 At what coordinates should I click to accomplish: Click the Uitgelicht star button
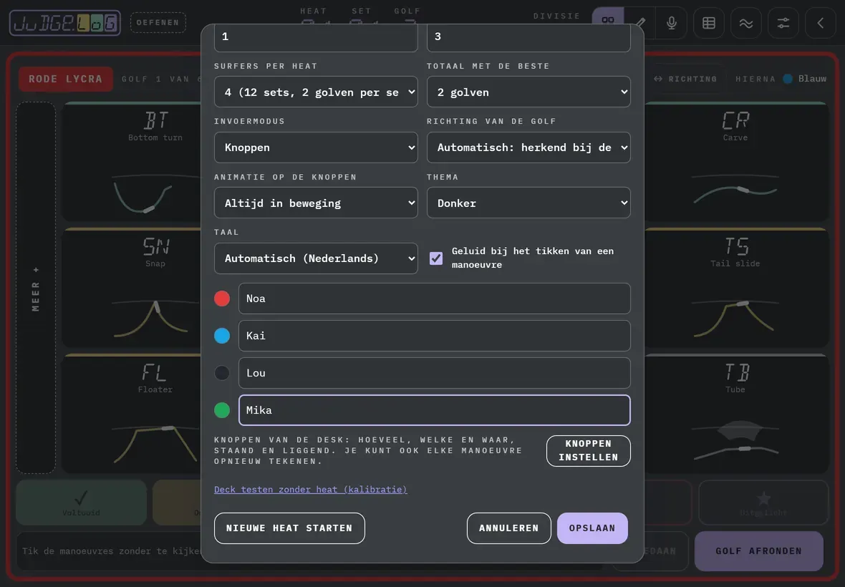763,503
